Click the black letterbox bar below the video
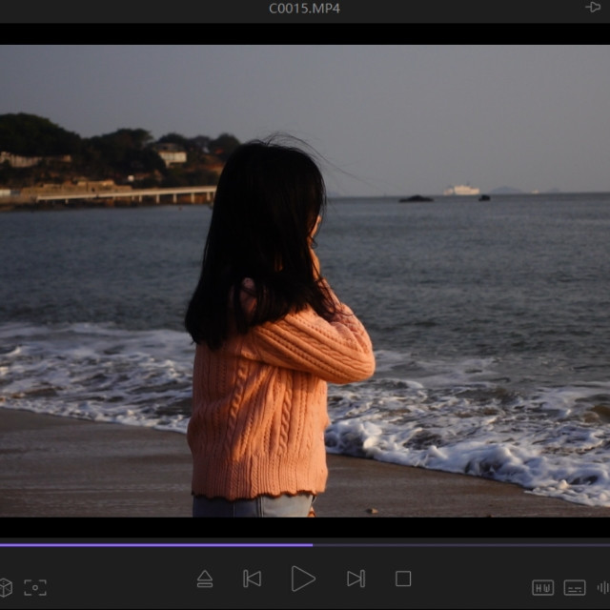The height and width of the screenshot is (610, 610). (x=305, y=526)
